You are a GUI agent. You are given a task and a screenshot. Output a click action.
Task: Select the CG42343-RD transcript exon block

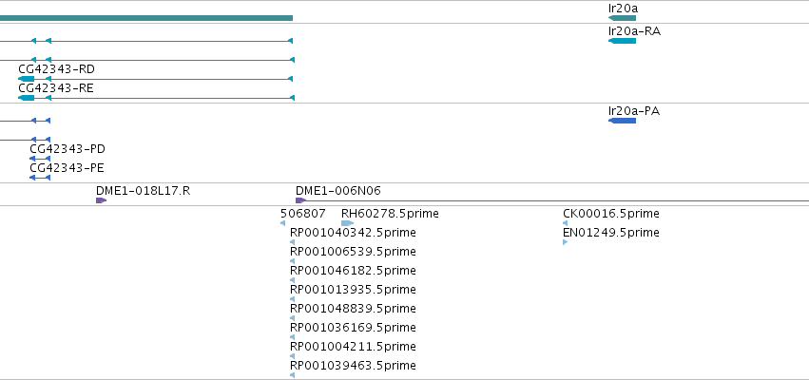pos(26,79)
